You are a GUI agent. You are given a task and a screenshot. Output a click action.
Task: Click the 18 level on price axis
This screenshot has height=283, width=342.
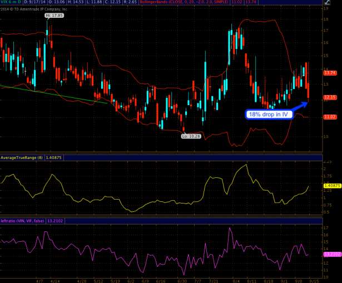pyautogui.click(x=326, y=18)
